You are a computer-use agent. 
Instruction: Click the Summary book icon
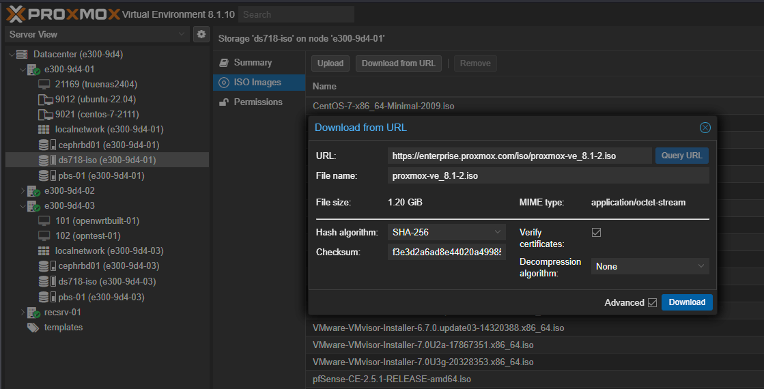pos(224,62)
